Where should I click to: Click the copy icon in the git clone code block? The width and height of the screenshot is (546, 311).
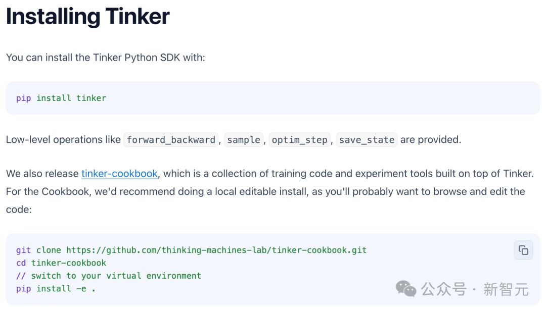pos(523,250)
